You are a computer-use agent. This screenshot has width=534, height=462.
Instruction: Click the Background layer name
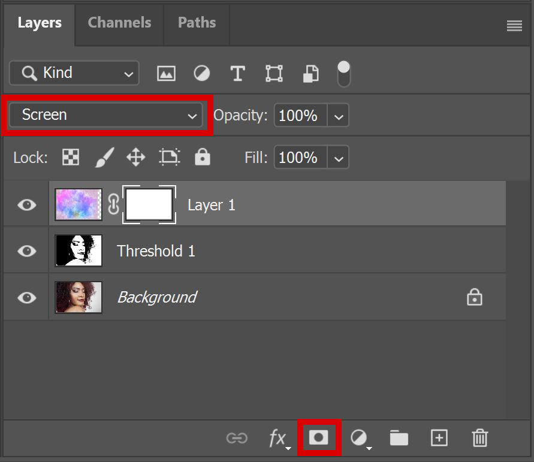(157, 298)
